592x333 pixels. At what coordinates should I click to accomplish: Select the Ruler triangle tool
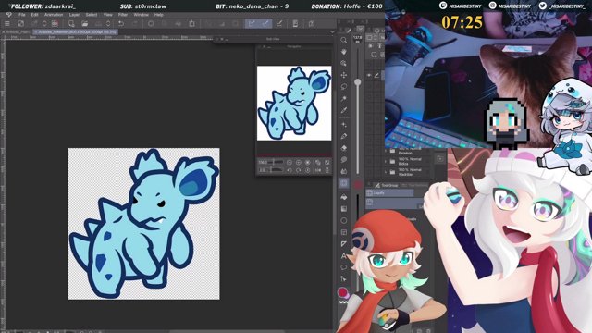point(343,244)
